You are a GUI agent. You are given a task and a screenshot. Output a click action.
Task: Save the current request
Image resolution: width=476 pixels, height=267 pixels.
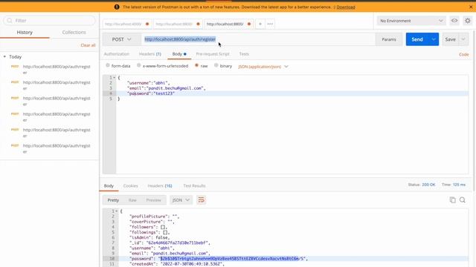pos(450,39)
